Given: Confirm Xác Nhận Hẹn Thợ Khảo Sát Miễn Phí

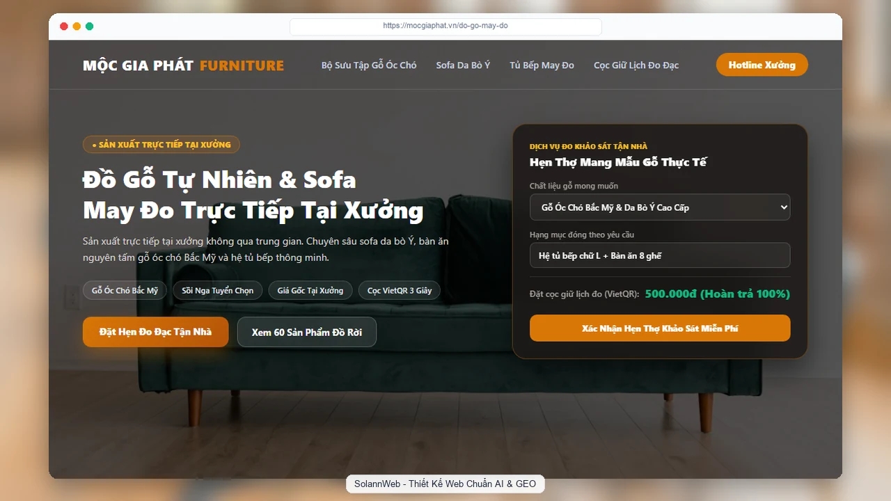Looking at the screenshot, I should [660, 328].
